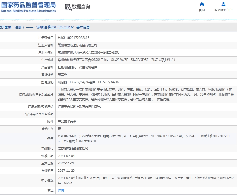Click the 生效日期 row label
This screenshot has height=195, width=237.
click(47, 163)
